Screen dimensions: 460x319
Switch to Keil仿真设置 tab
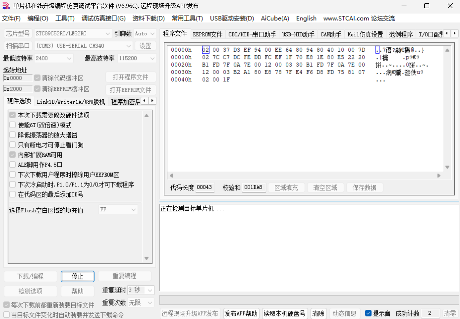tap(365, 34)
